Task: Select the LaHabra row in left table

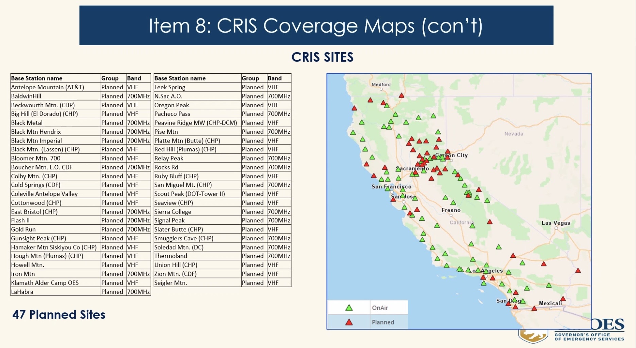Action: [x=22, y=292]
